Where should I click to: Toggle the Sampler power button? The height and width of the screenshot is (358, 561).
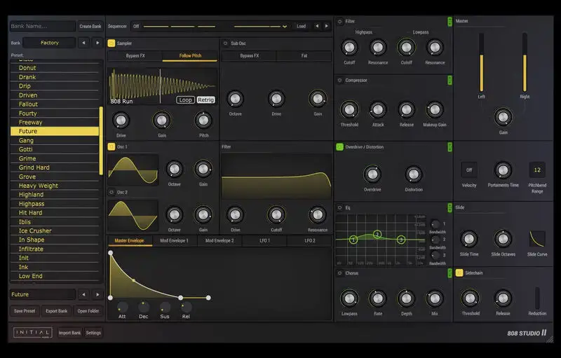111,43
